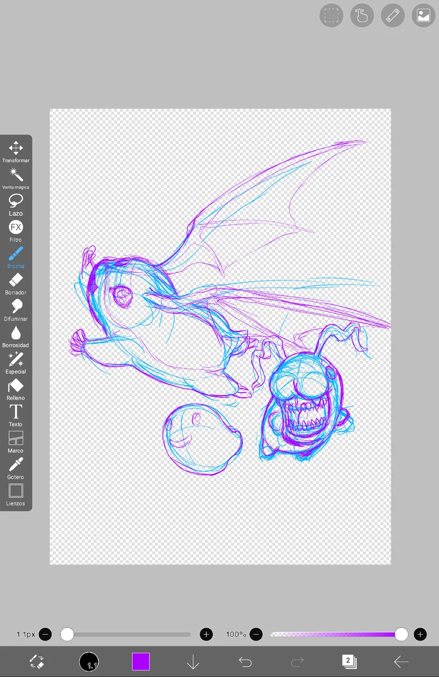Choose the Relleno fill tool
The image size is (439, 677).
point(16,389)
